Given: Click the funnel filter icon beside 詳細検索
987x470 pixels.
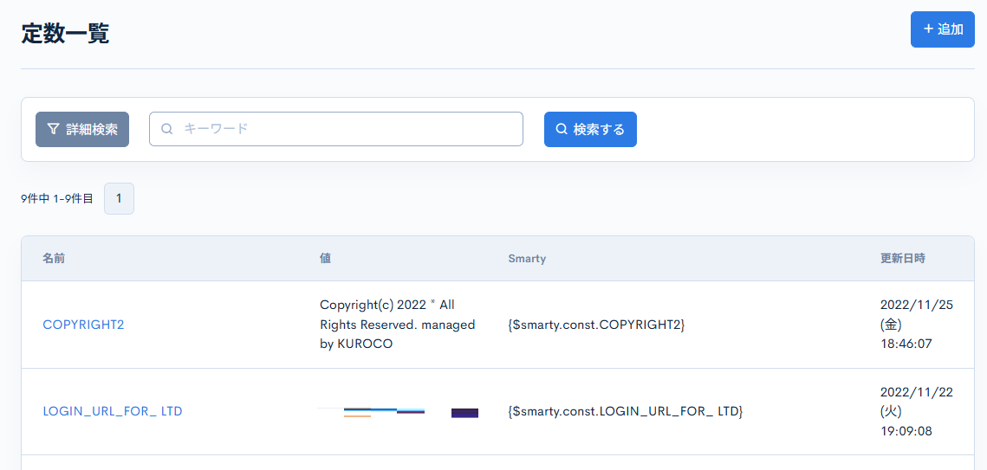Looking at the screenshot, I should coord(53,129).
